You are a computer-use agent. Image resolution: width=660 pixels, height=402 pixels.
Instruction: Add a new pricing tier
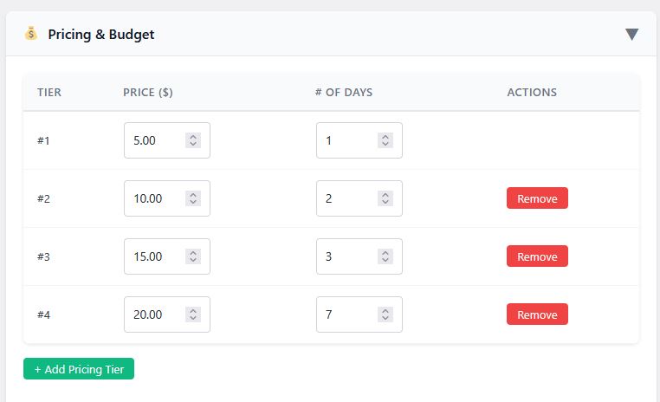click(x=79, y=369)
